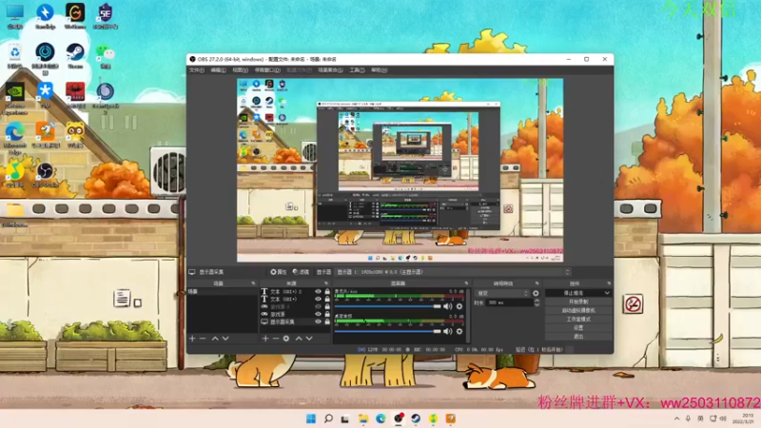Open source 属性 (Properties) gear button
Screen dimensions: 761x428
[278, 272]
